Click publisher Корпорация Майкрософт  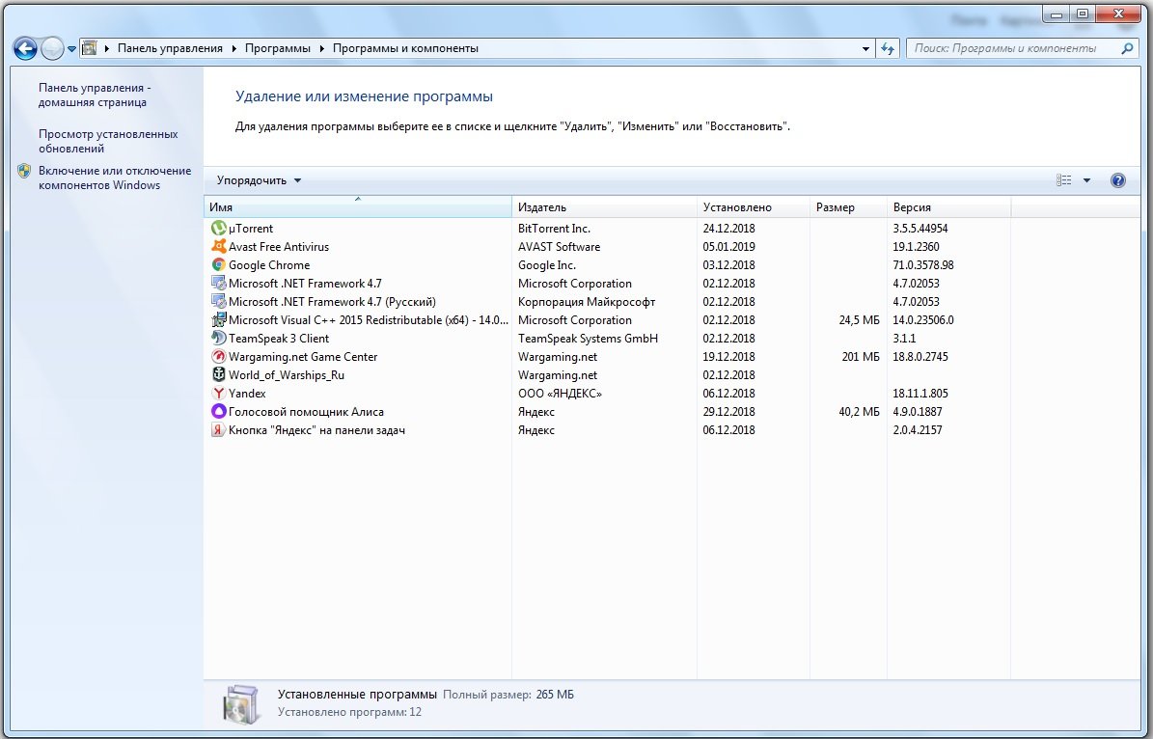coord(587,302)
